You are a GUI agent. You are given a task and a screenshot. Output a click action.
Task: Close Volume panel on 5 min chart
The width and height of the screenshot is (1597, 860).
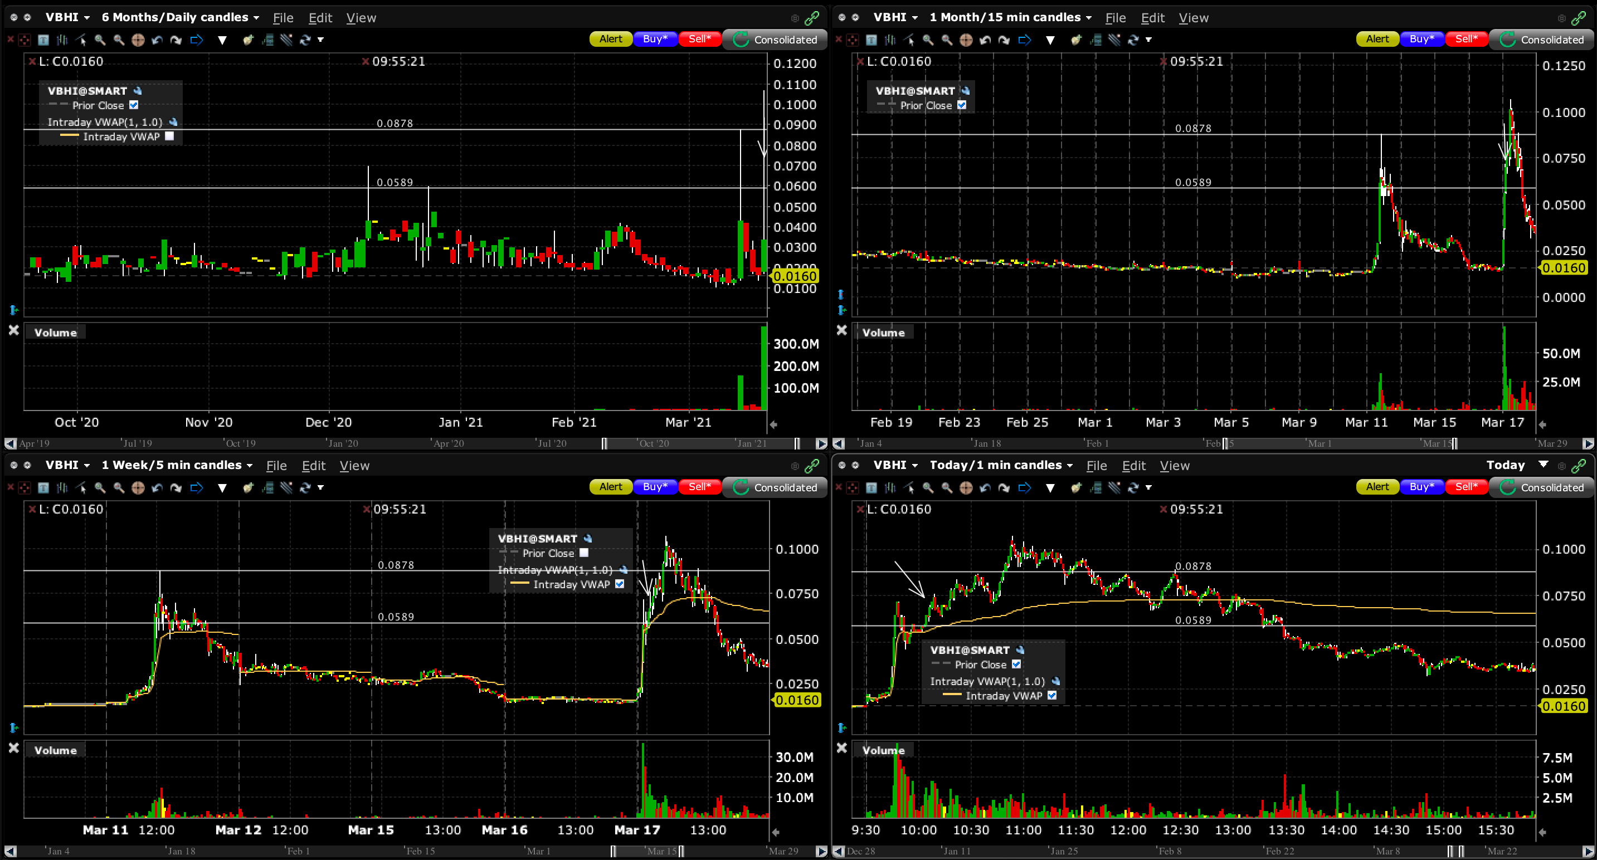(x=13, y=749)
